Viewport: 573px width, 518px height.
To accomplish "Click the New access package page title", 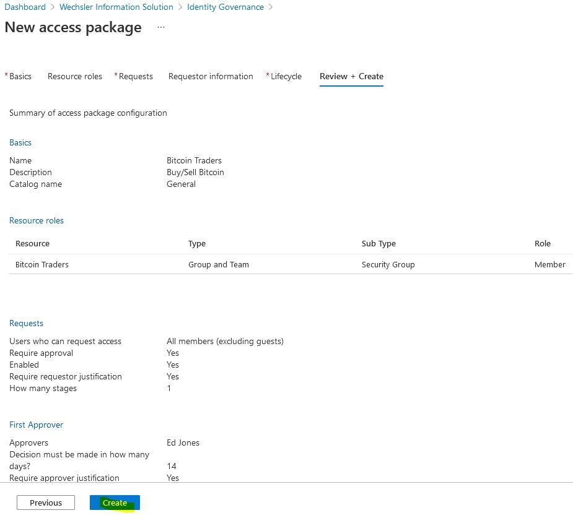I will click(73, 27).
